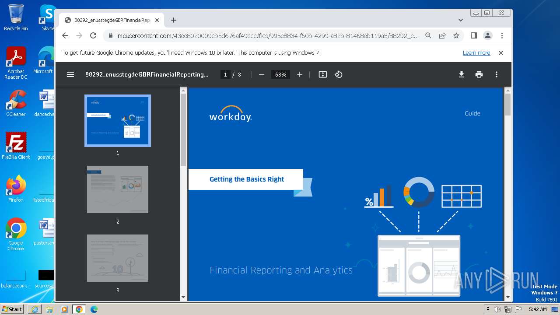Download the PDF file

coord(462,74)
